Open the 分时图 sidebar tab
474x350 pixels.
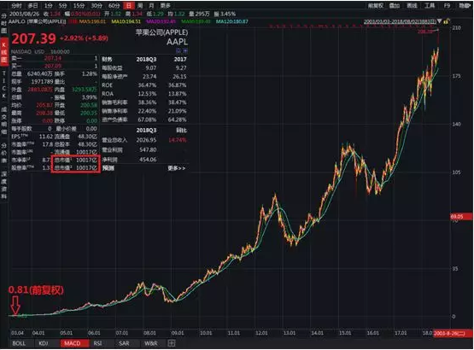[4, 23]
